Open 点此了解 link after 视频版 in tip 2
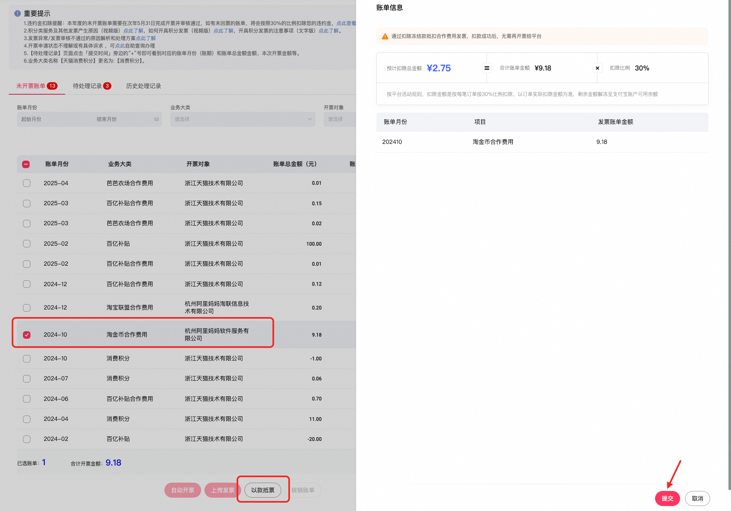Image resolution: width=731 pixels, height=511 pixels. pos(133,31)
